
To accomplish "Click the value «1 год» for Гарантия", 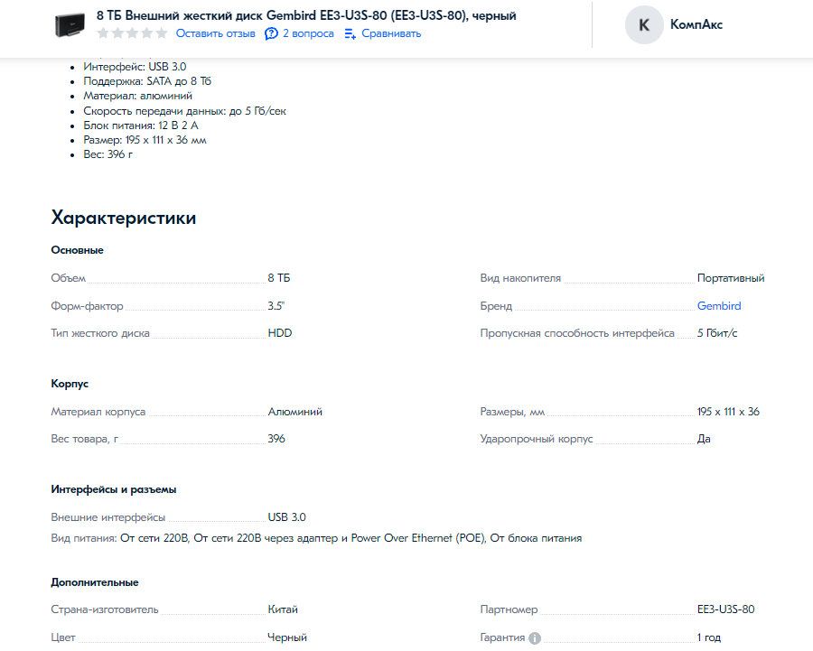I will [x=709, y=637].
